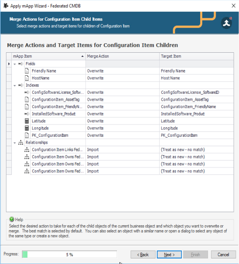
Task: Collapse the Relationships tree group
Action: tap(15, 143)
